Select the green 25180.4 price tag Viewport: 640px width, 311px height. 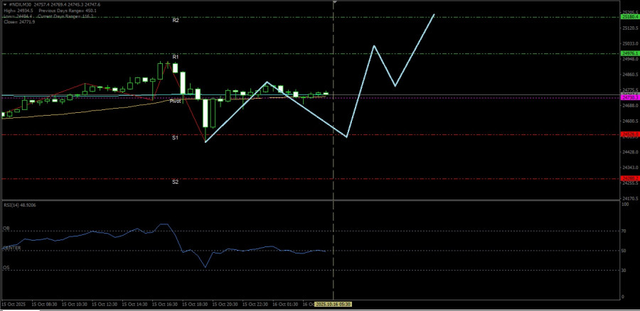tap(630, 16)
